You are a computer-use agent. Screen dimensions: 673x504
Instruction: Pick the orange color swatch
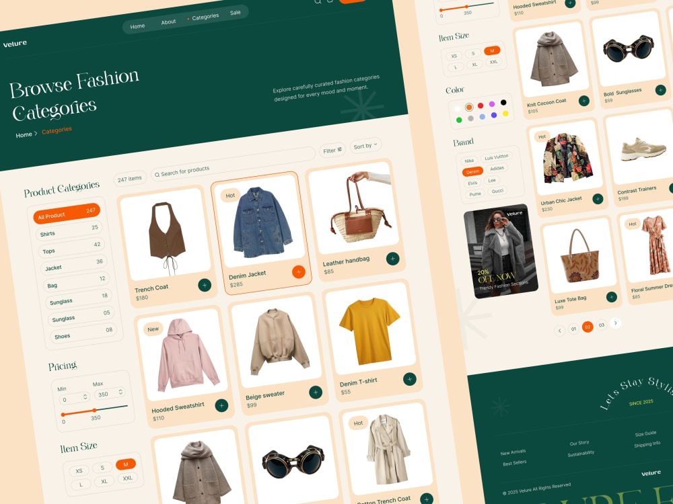pos(469,107)
